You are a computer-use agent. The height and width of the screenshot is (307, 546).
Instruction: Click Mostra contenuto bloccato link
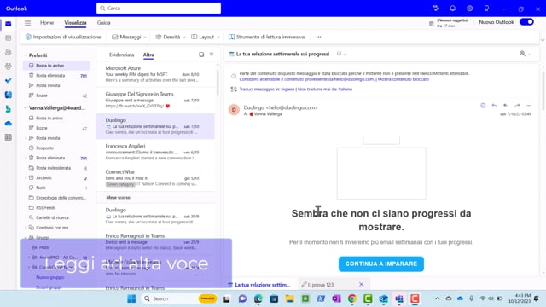click(x=404, y=79)
